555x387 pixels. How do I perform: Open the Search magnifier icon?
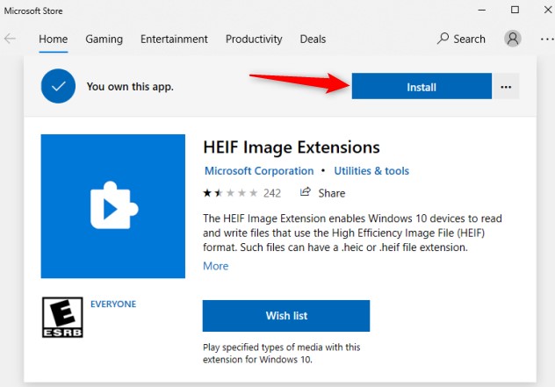(x=443, y=39)
